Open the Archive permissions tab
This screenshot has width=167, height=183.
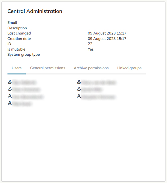pyautogui.click(x=91, y=68)
